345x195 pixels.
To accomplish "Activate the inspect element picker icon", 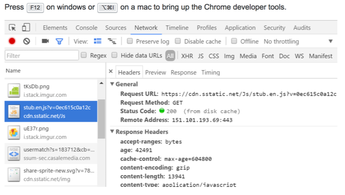I will click(12, 28).
